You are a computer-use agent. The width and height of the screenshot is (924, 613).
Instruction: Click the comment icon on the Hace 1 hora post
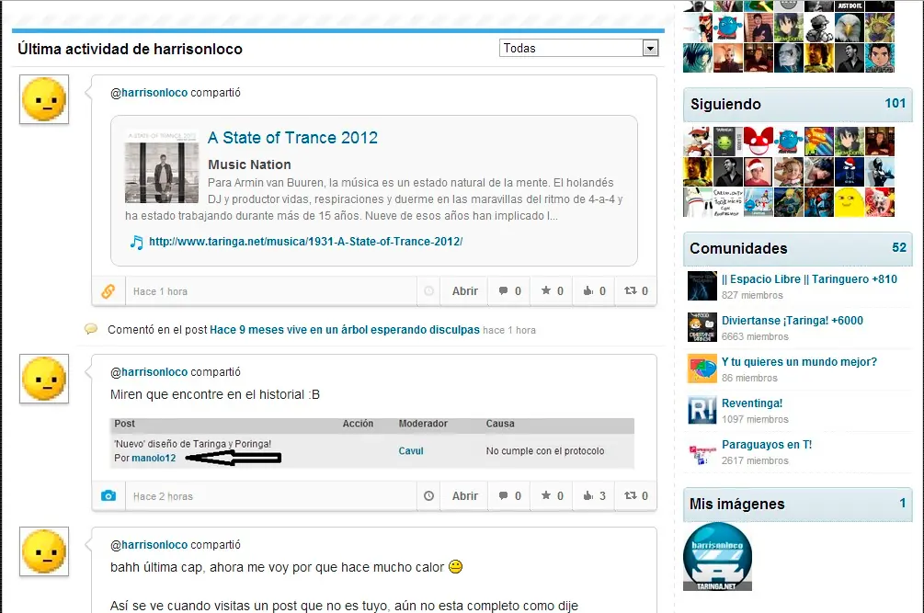(503, 291)
